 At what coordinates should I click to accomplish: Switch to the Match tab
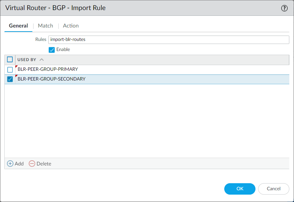click(45, 26)
